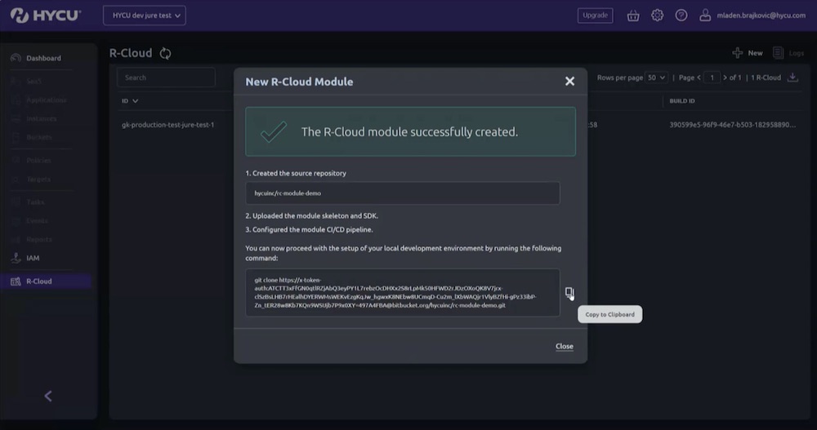Open the Rows per page 50 dropdown
The height and width of the screenshot is (430, 817).
(x=656, y=78)
